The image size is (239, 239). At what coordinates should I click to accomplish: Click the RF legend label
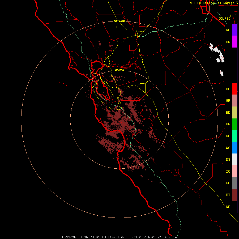(x=228, y=30)
